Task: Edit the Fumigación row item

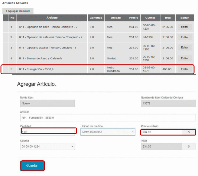Action: coord(184,69)
